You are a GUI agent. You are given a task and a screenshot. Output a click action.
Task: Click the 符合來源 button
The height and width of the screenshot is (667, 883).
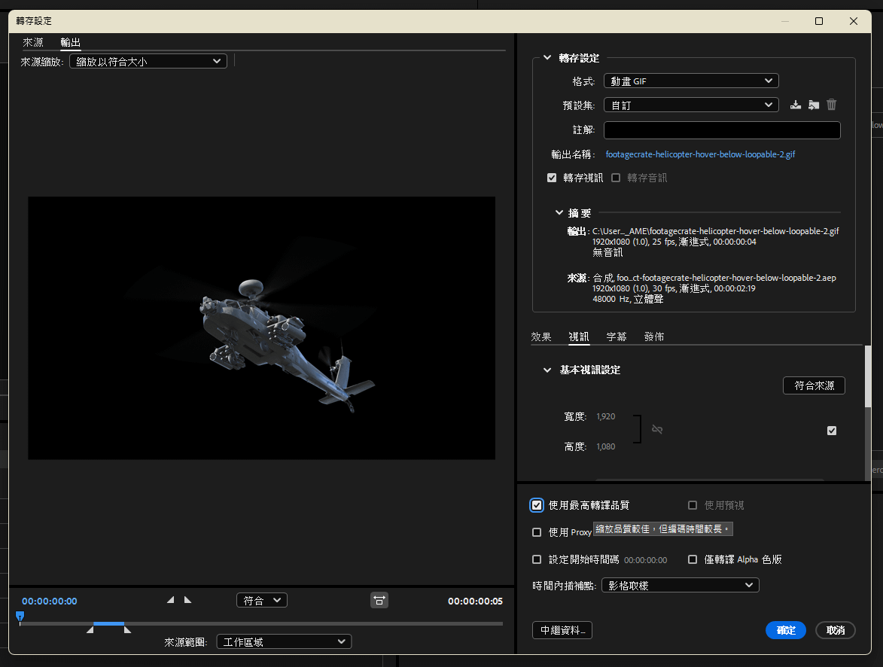pyautogui.click(x=814, y=385)
